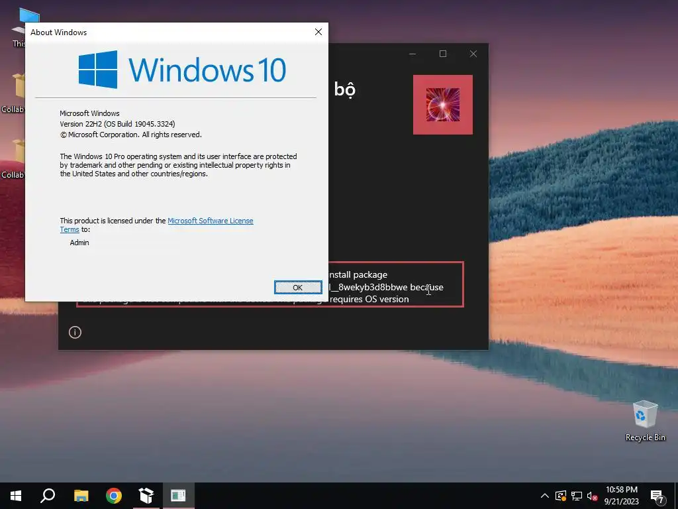Select 'Version 22H2 (OS Build 19045.3324)' text
This screenshot has height=509, width=678.
pyautogui.click(x=117, y=124)
